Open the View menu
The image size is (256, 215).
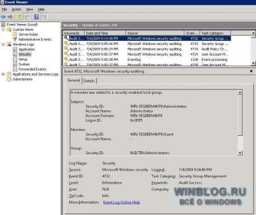pos(30,10)
